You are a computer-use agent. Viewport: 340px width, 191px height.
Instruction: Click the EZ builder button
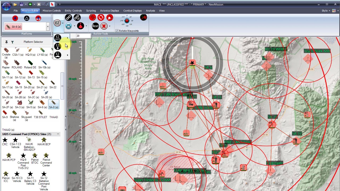[x=57, y=23]
